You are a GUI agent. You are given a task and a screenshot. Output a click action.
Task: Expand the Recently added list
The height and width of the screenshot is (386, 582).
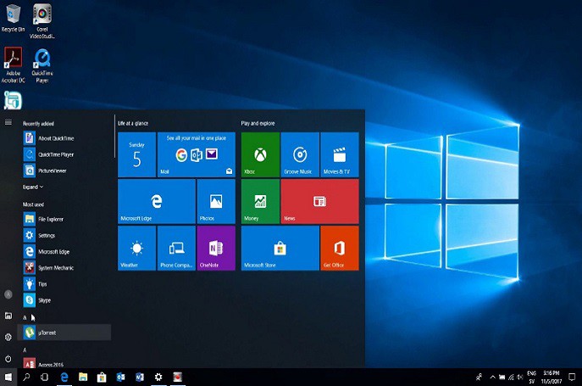[x=33, y=187]
